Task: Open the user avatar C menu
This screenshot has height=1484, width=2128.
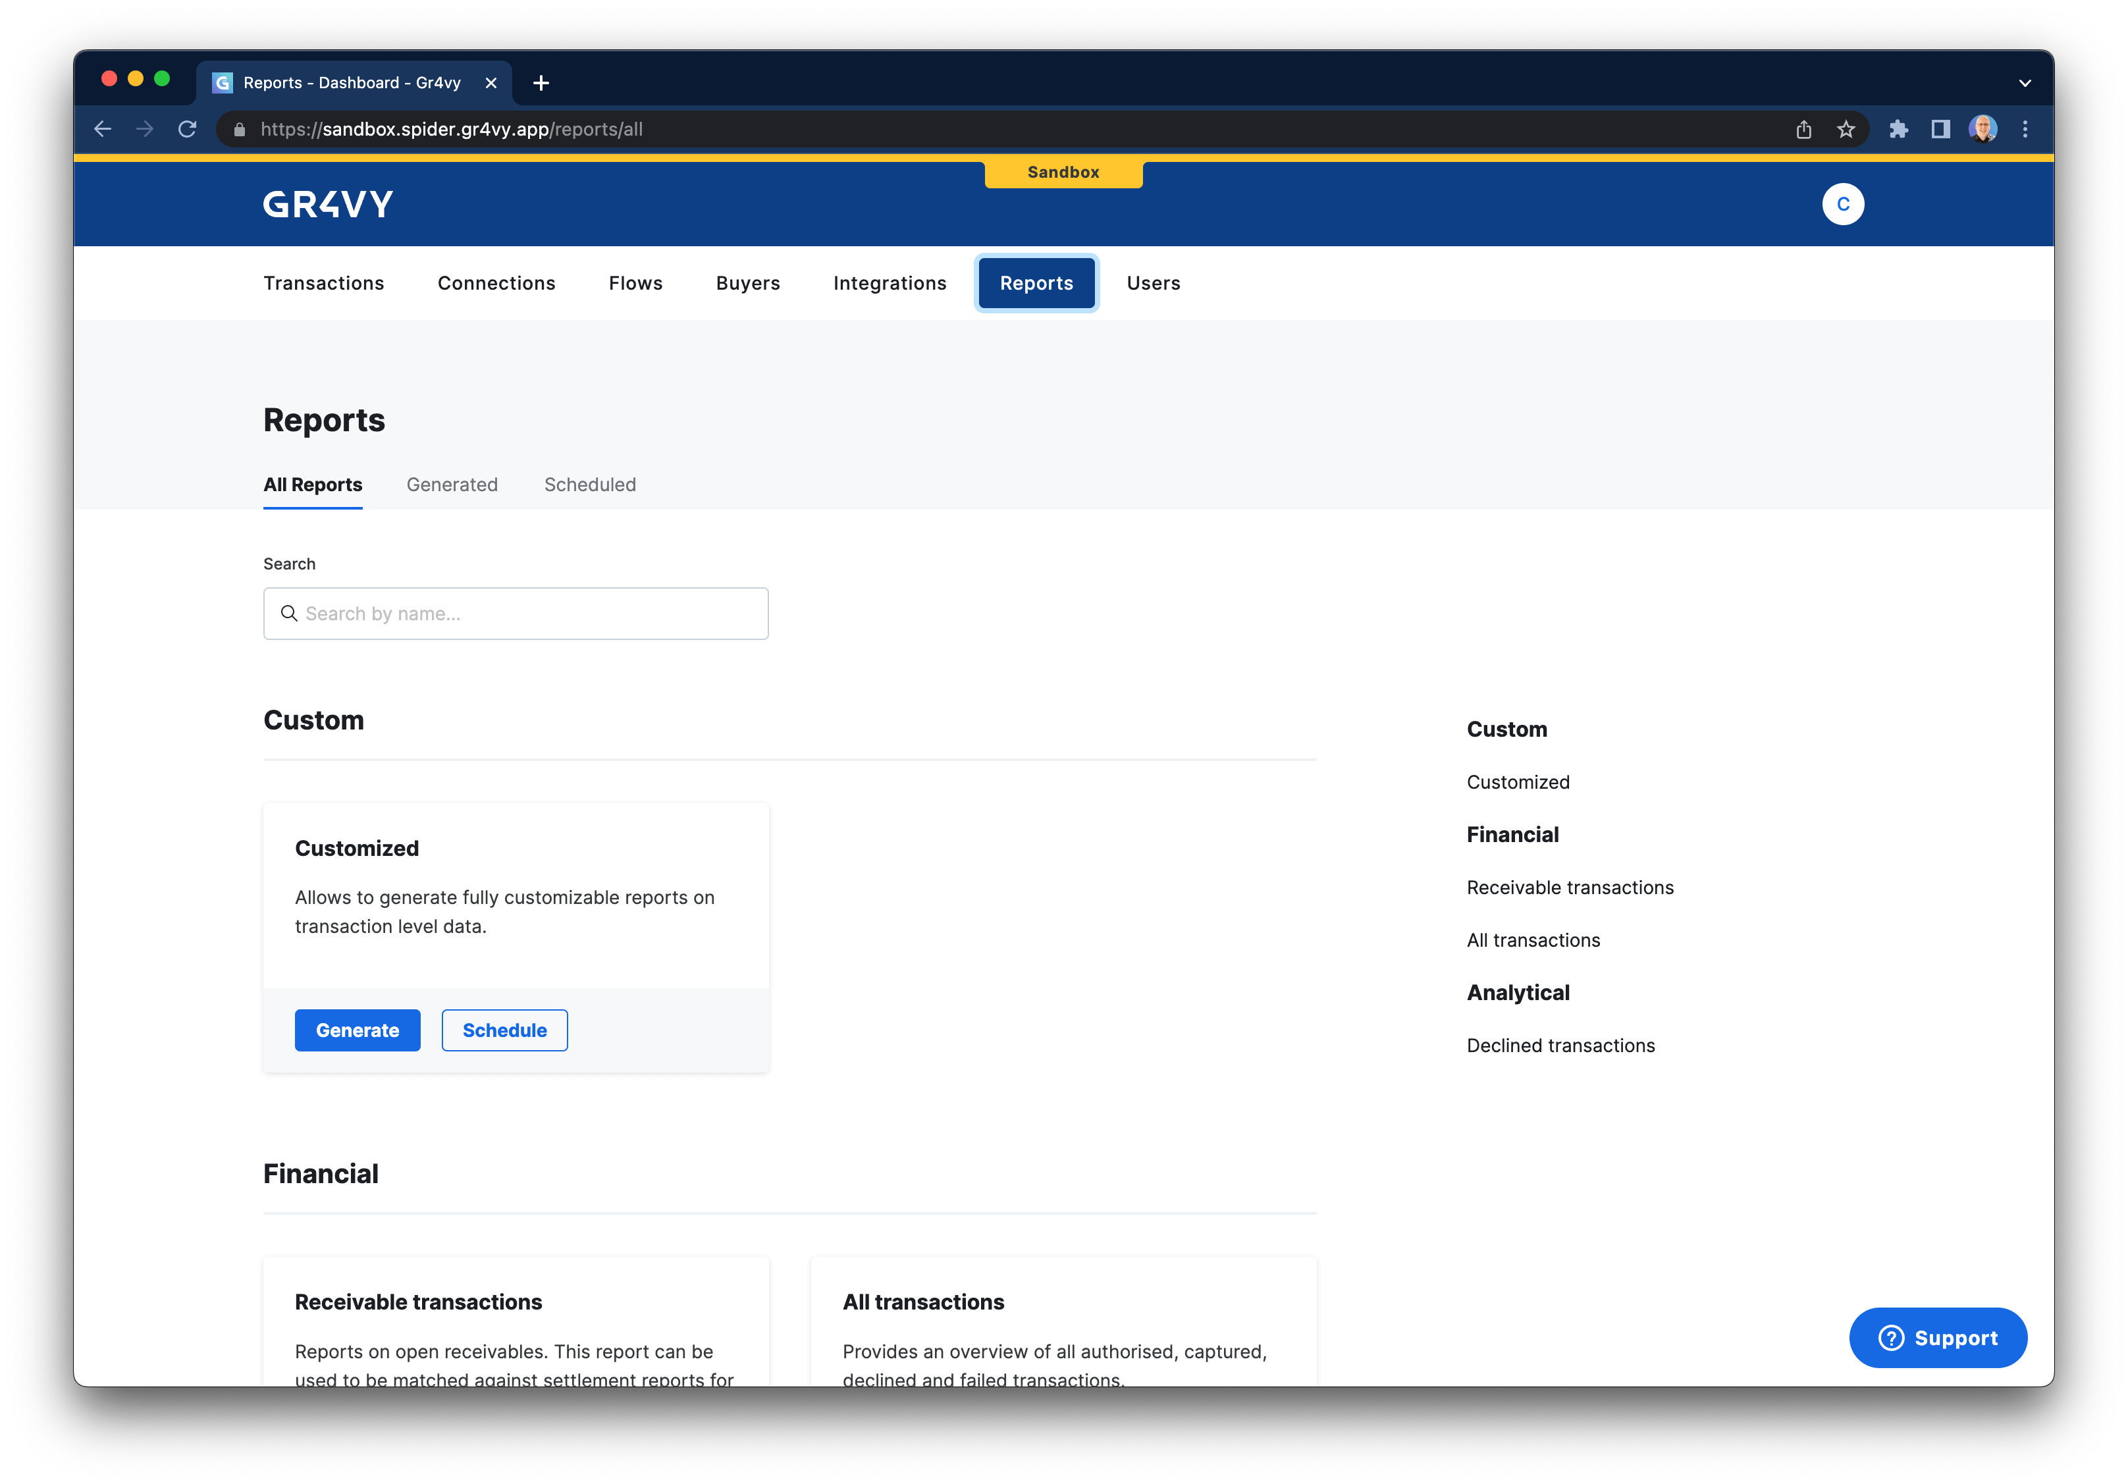Action: [x=1842, y=204]
